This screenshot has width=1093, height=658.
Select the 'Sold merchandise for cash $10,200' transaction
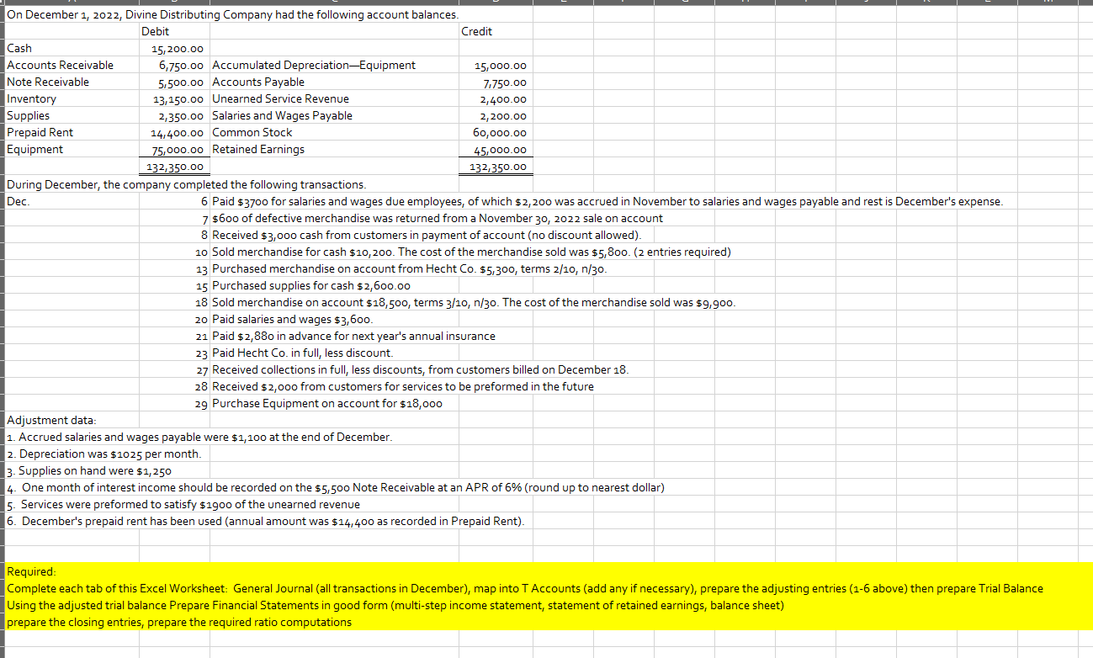[471, 252]
